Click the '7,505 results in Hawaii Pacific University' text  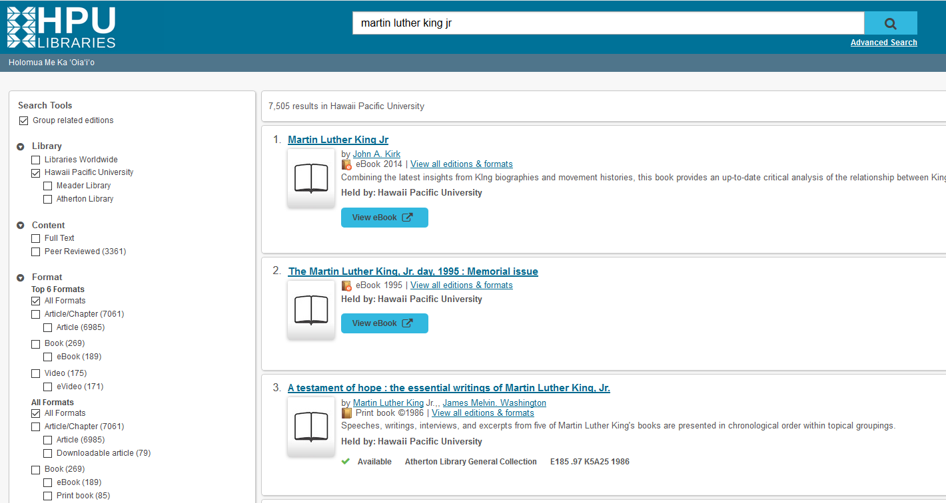346,106
